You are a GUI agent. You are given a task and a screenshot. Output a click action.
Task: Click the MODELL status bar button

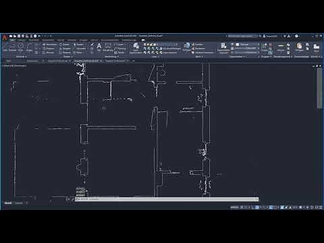pos(234,207)
